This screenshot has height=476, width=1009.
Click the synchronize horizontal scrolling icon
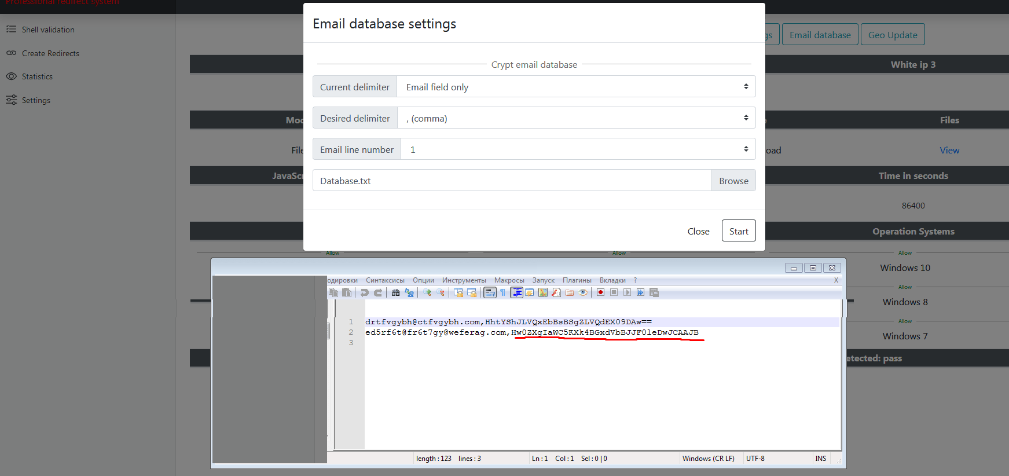click(x=472, y=292)
